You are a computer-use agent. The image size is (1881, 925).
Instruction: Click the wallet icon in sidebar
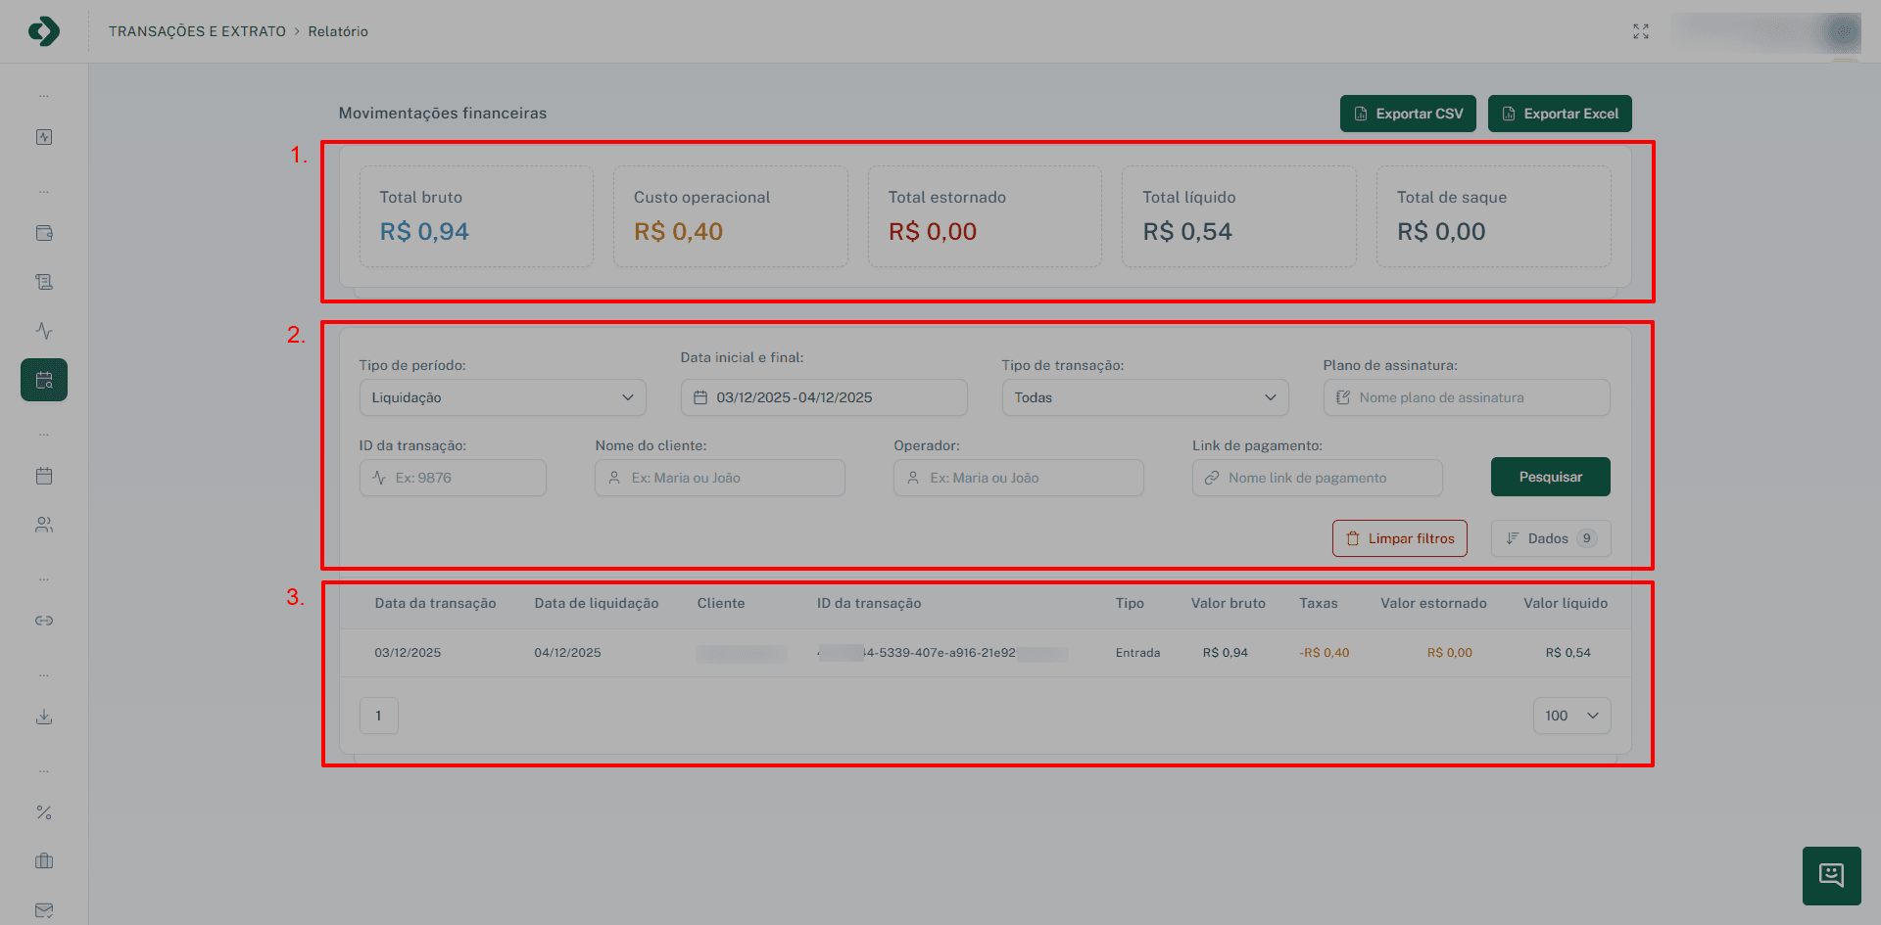(x=44, y=233)
